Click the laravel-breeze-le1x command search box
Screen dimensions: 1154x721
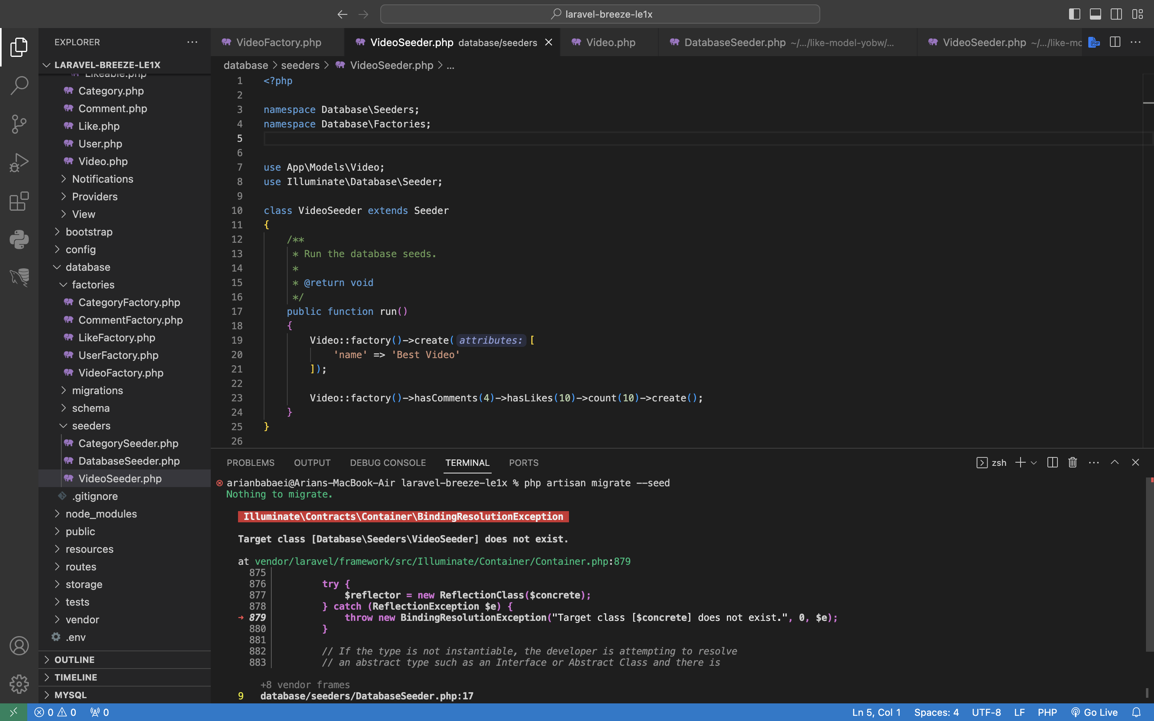[x=600, y=14]
